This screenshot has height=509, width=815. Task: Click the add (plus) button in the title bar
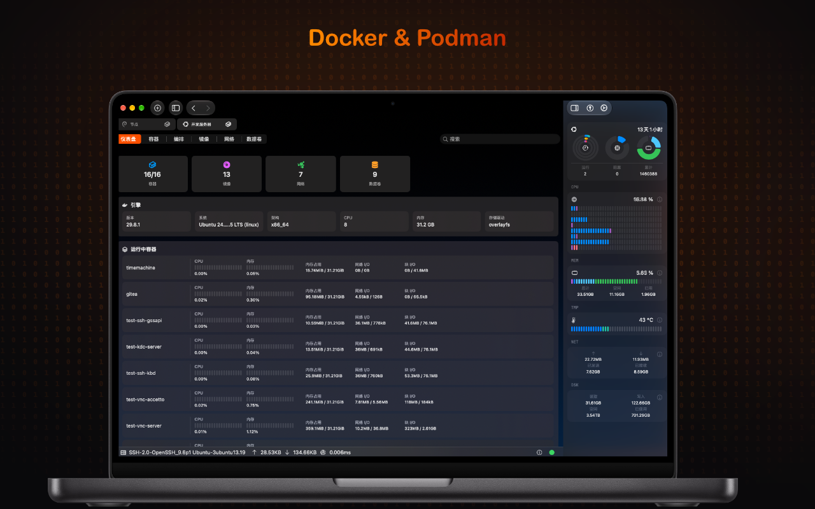(x=157, y=108)
